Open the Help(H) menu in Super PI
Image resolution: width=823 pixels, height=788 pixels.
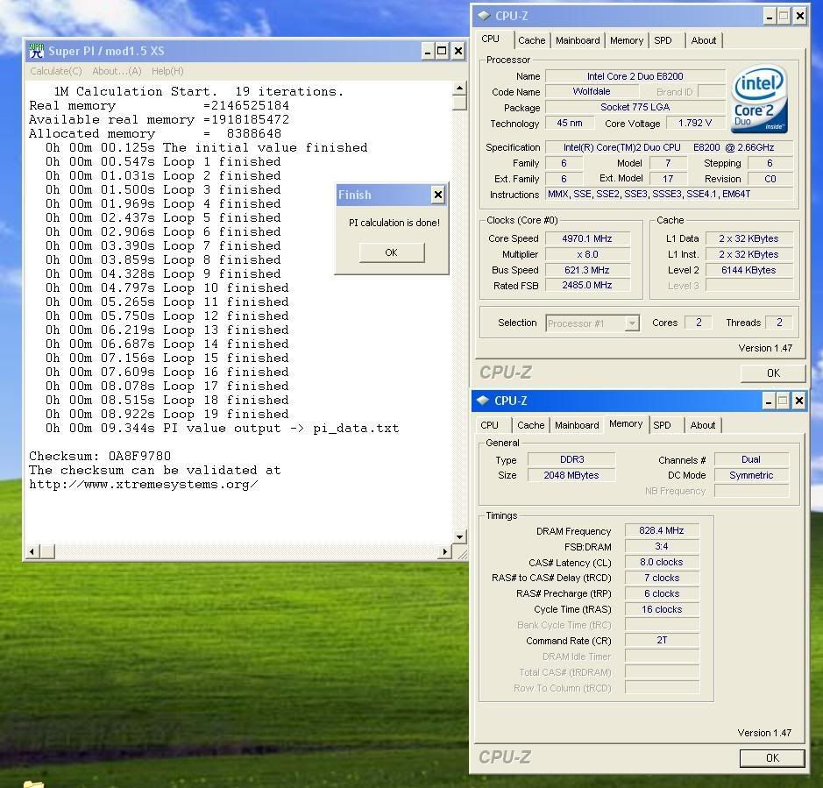[167, 71]
